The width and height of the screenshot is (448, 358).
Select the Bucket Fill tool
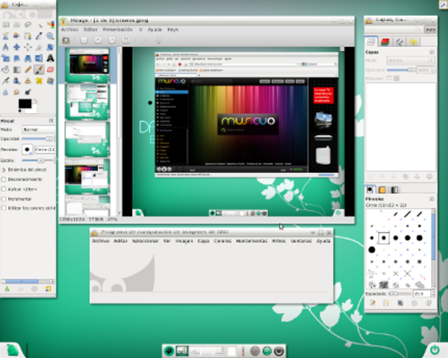click(x=6, y=69)
